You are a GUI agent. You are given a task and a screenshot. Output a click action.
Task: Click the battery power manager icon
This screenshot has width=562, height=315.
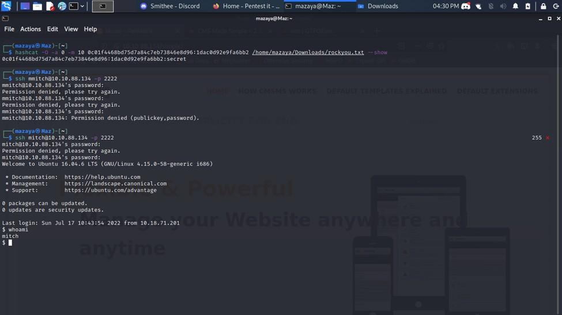click(x=527, y=6)
